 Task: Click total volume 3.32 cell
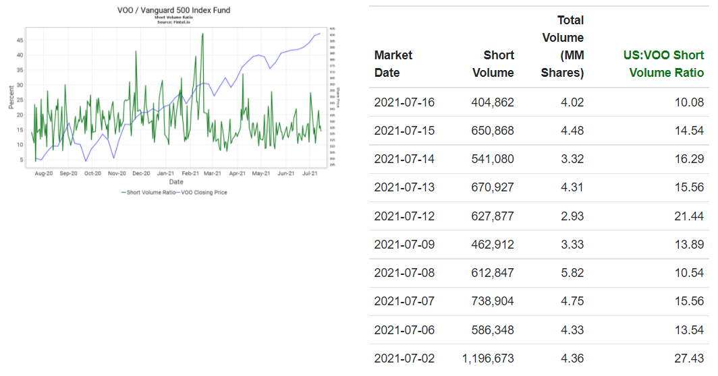tap(572, 159)
